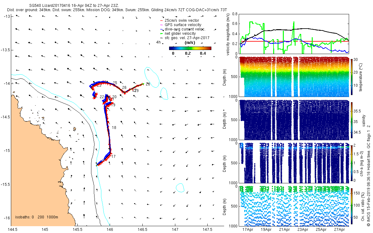Click the '-15.5' latitude tick on the map
The width and height of the screenshot is (373, 233).
pyautogui.click(x=5, y=184)
